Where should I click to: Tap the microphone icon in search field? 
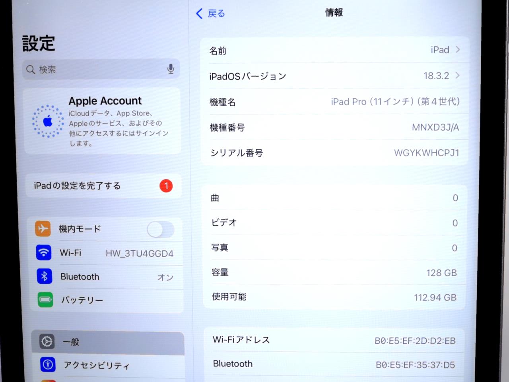(x=171, y=69)
